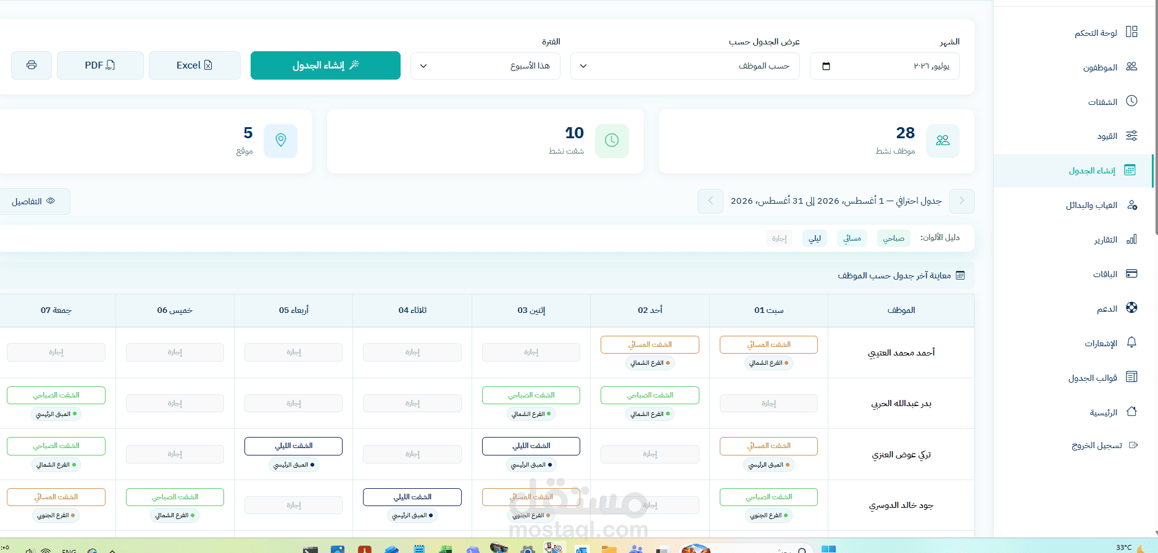The width and height of the screenshot is (1158, 553).
Task: Click بدر's الشفت الصباحي on جمعة 07
Action: click(x=56, y=395)
